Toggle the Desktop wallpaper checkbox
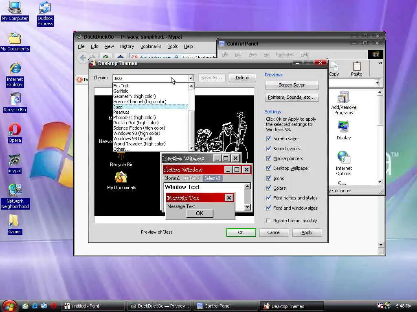Image resolution: width=417 pixels, height=312 pixels. [269, 168]
